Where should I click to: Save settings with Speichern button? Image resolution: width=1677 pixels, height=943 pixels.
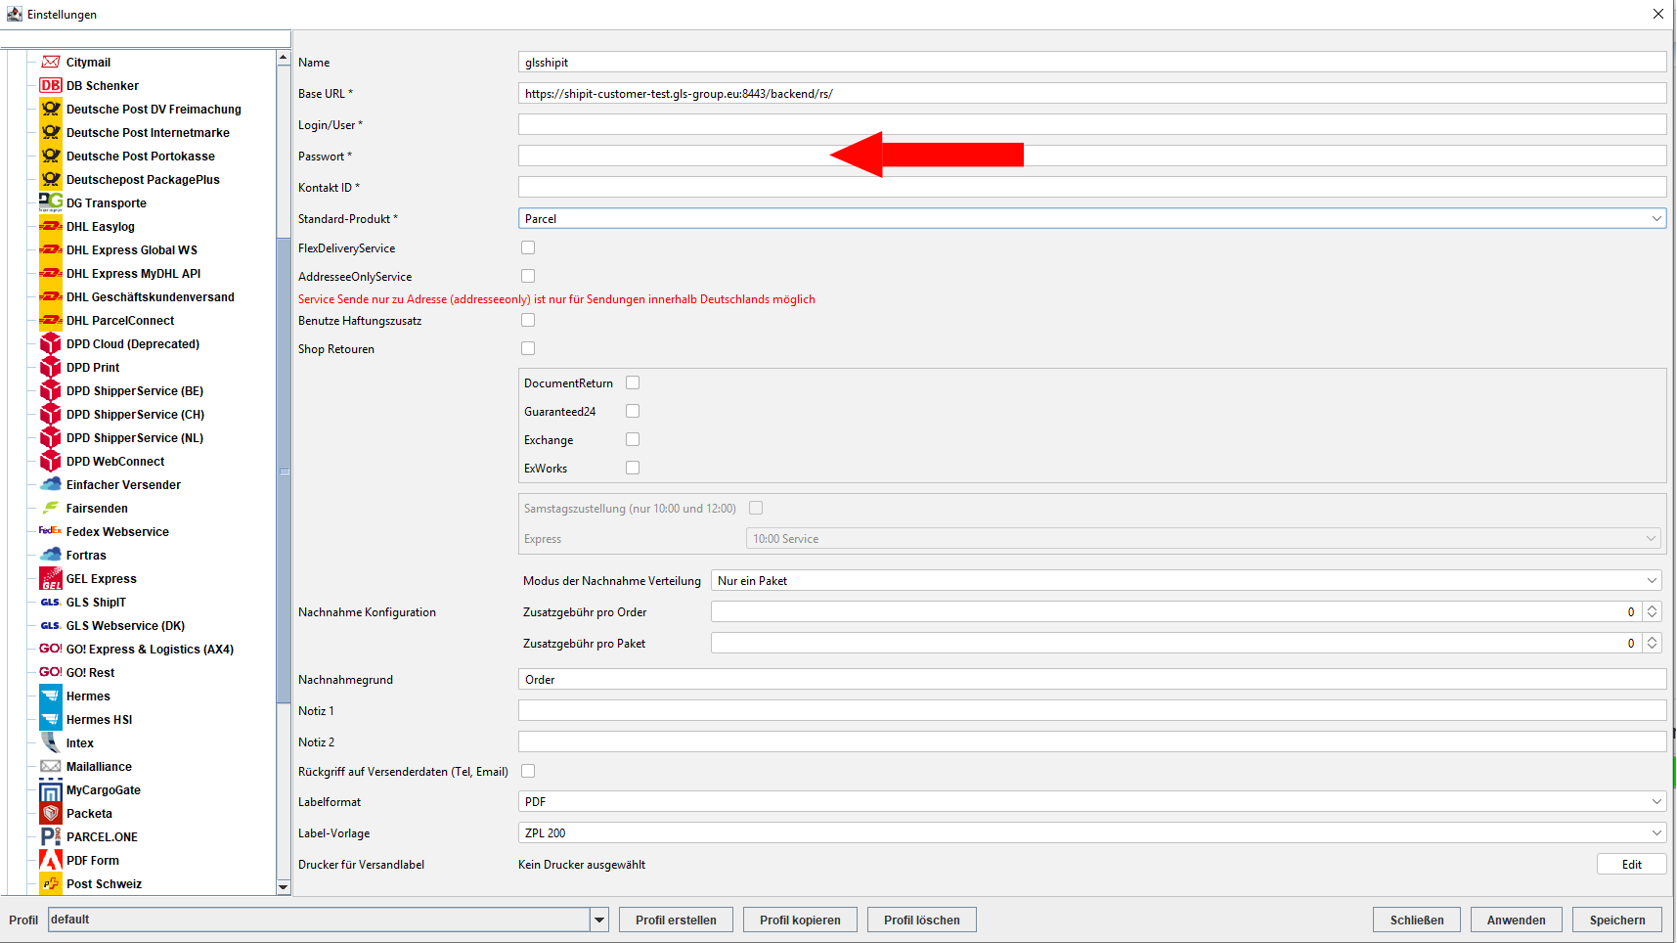tap(1617, 920)
